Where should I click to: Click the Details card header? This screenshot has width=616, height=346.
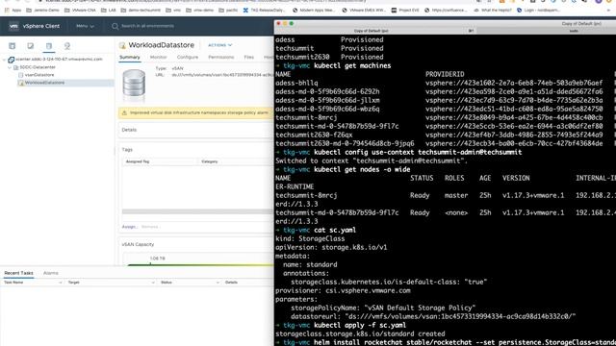coord(195,130)
